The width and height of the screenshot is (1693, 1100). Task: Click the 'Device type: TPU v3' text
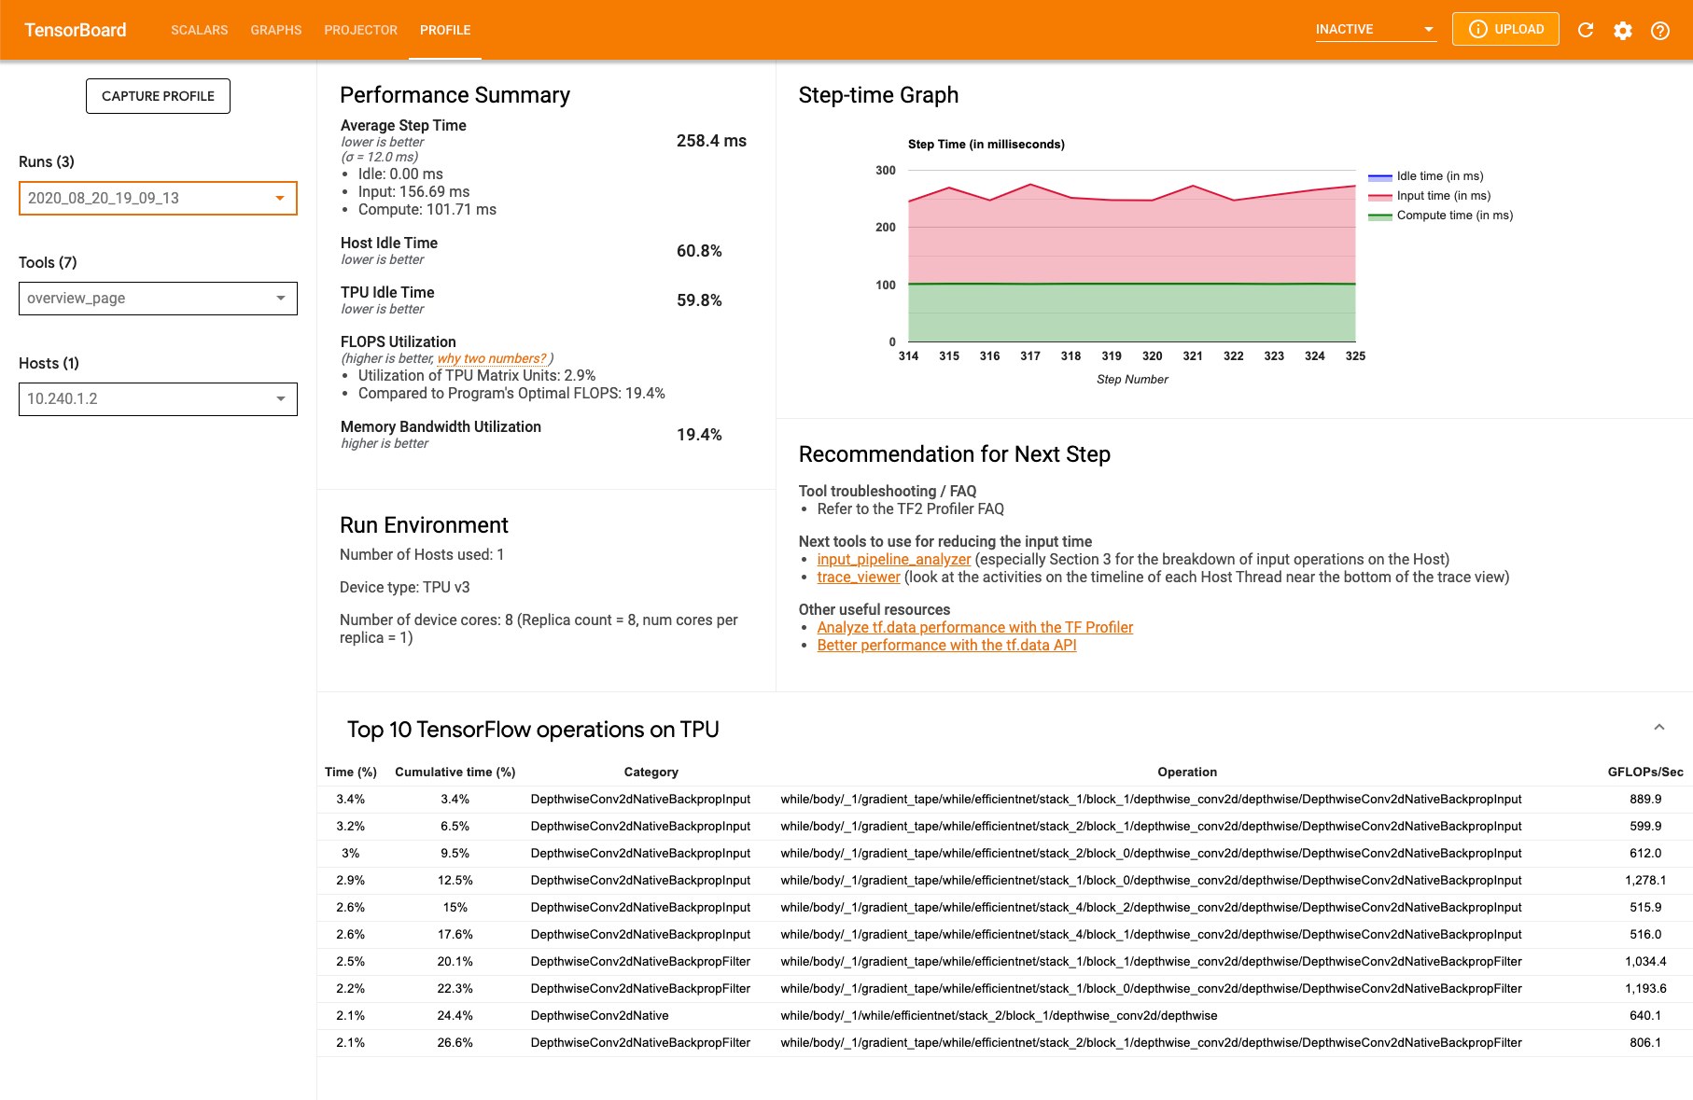click(405, 587)
